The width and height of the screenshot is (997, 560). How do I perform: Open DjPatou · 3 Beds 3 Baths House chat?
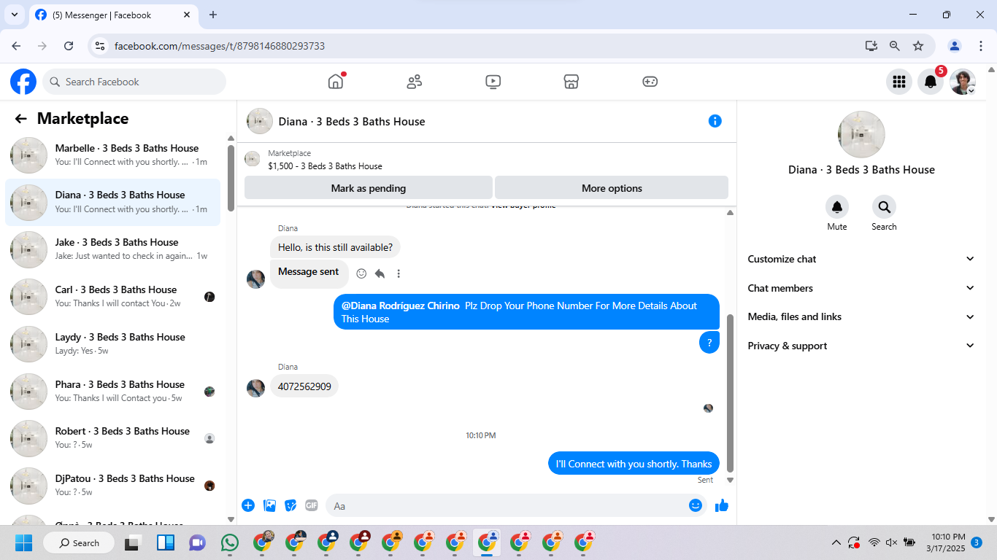[x=113, y=486]
